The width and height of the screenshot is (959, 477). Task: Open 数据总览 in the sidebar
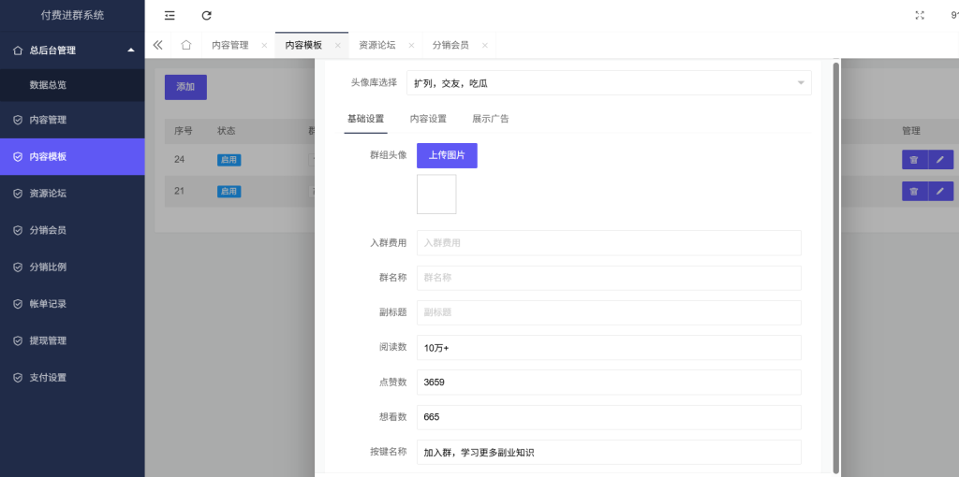click(x=72, y=85)
